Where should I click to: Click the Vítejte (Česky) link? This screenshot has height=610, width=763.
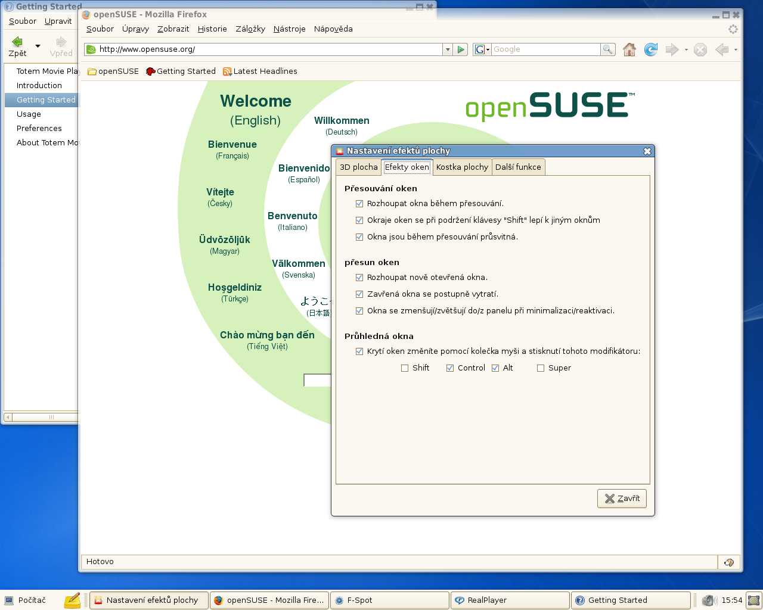click(220, 197)
